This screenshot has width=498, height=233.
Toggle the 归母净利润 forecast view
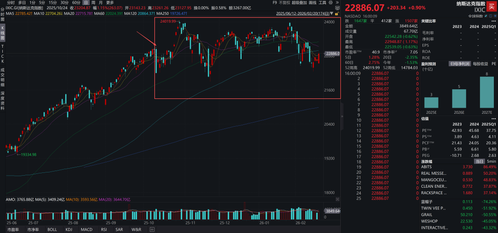[x=460, y=64]
